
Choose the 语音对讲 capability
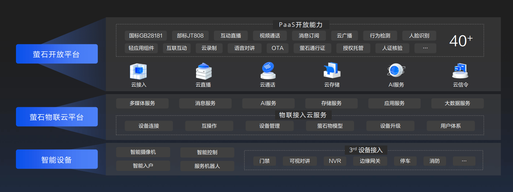tap(245, 48)
